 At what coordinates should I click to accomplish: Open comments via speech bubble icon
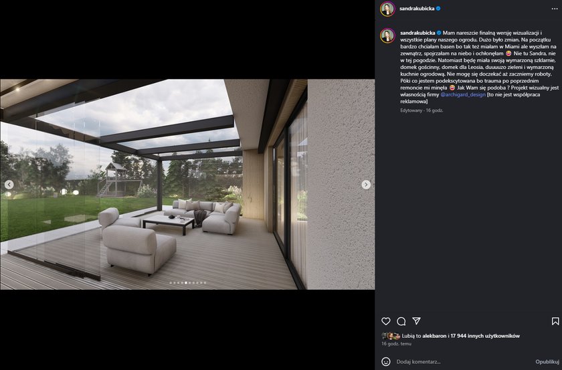tap(401, 321)
